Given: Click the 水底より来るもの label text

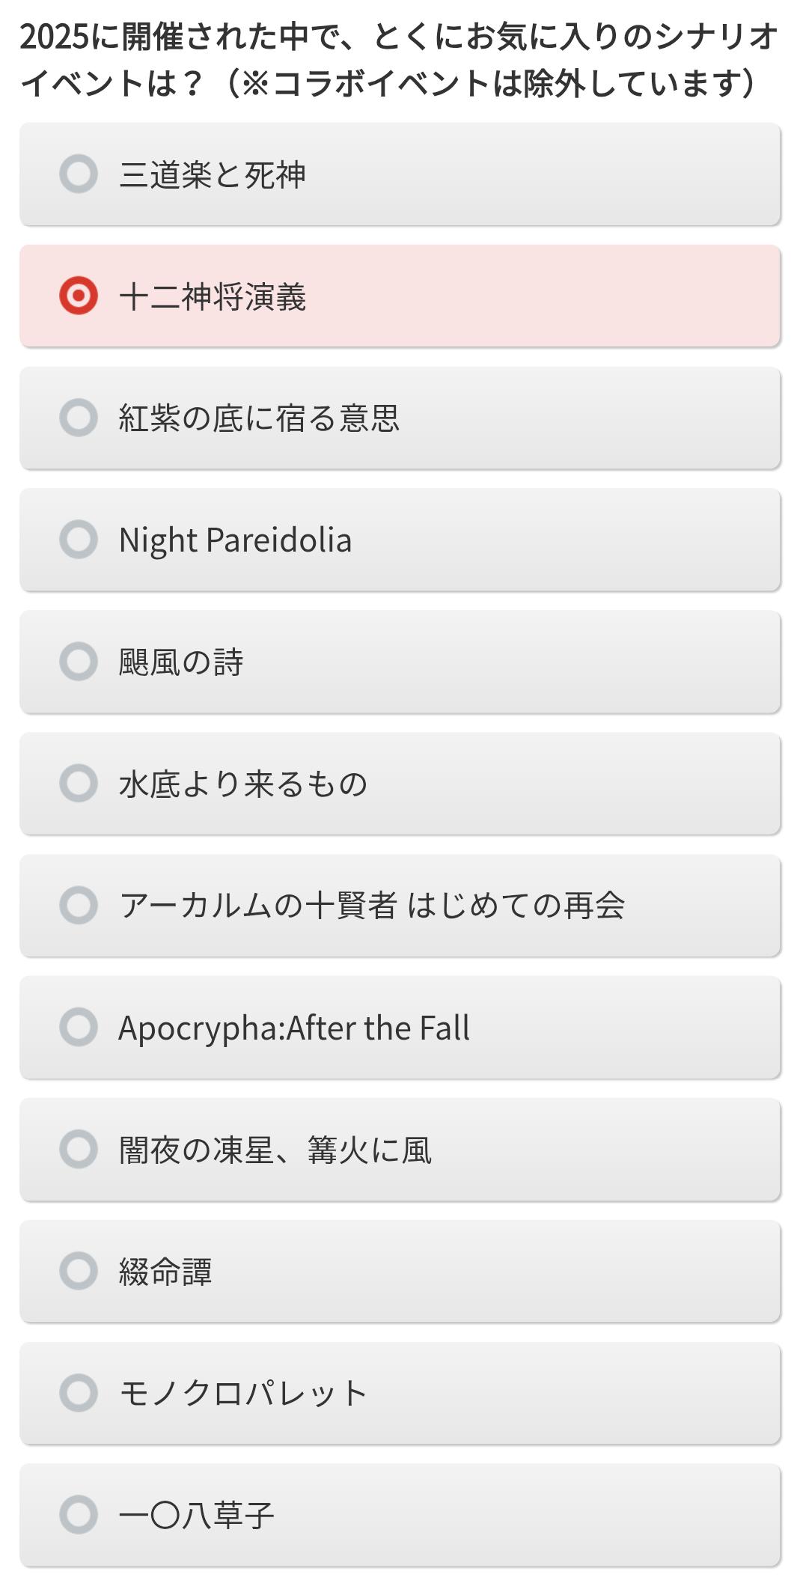Looking at the screenshot, I should (243, 784).
